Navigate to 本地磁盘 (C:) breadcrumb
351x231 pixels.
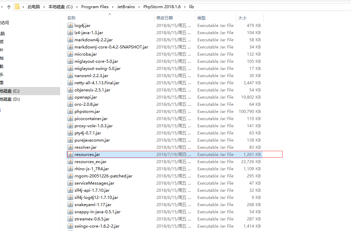click(x=60, y=7)
